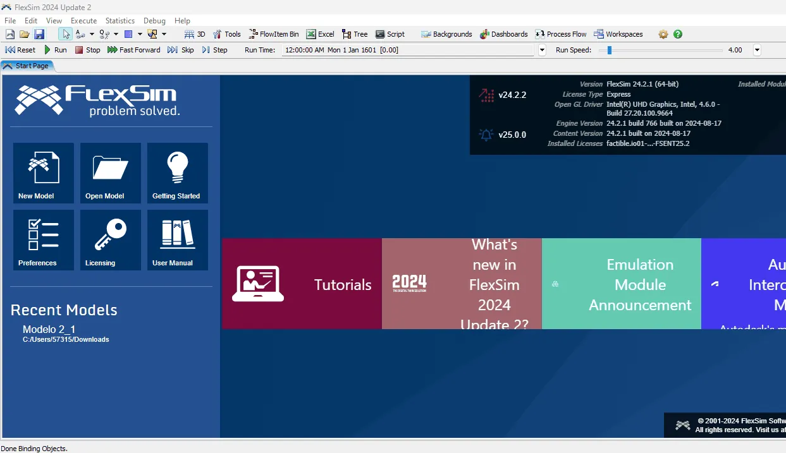
Task: Adjust the Run Speed slider handle
Action: 610,50
